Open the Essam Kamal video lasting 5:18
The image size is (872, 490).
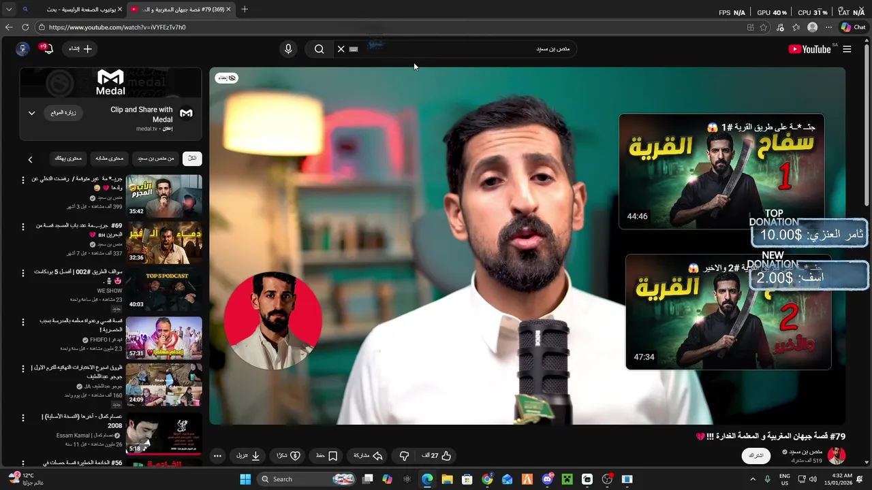tap(163, 434)
